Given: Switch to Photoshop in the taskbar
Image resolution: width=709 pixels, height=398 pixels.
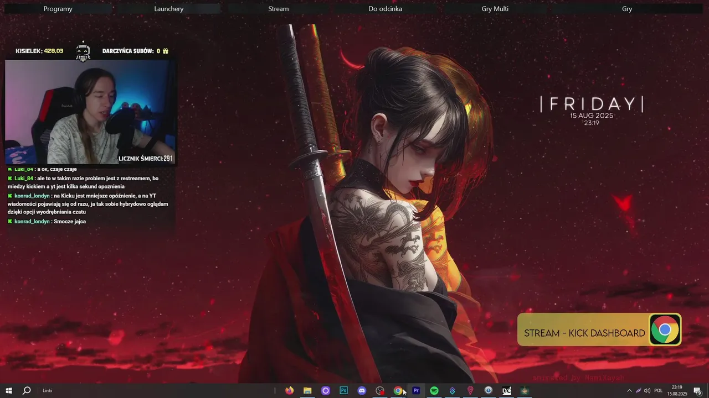Looking at the screenshot, I should click(x=343, y=391).
